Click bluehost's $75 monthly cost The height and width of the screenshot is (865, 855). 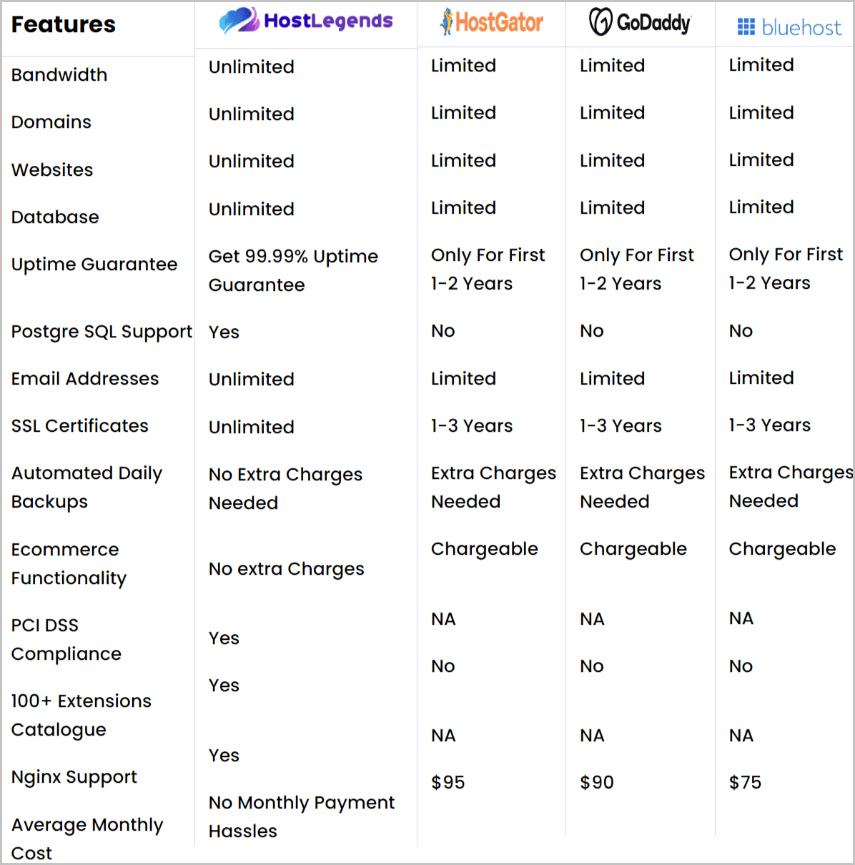(745, 782)
